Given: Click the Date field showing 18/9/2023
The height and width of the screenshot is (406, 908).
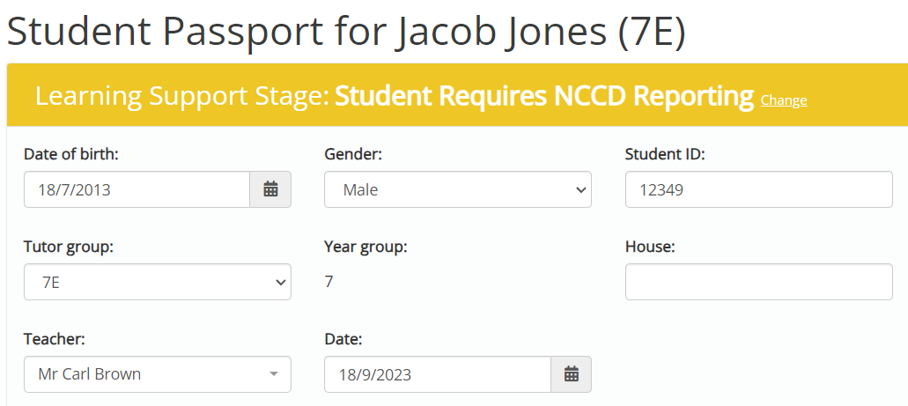Looking at the screenshot, I should pos(437,374).
